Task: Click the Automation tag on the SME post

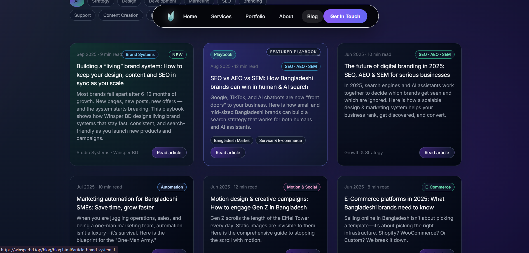Action: tap(172, 187)
